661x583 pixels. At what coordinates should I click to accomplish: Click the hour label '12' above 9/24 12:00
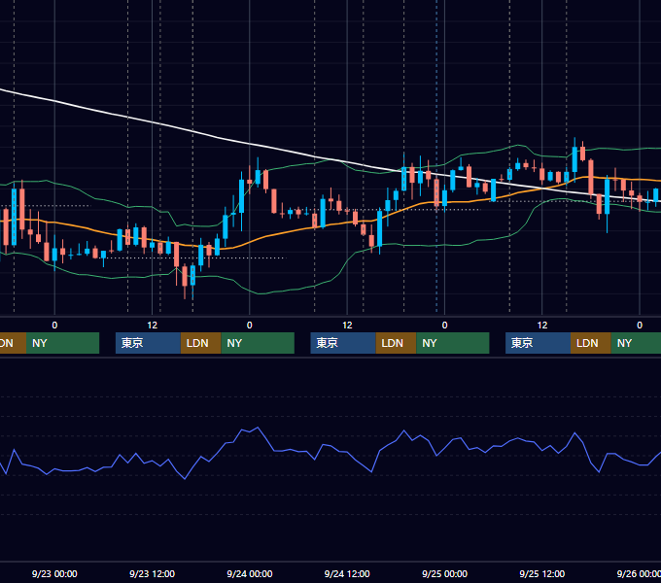tap(347, 326)
